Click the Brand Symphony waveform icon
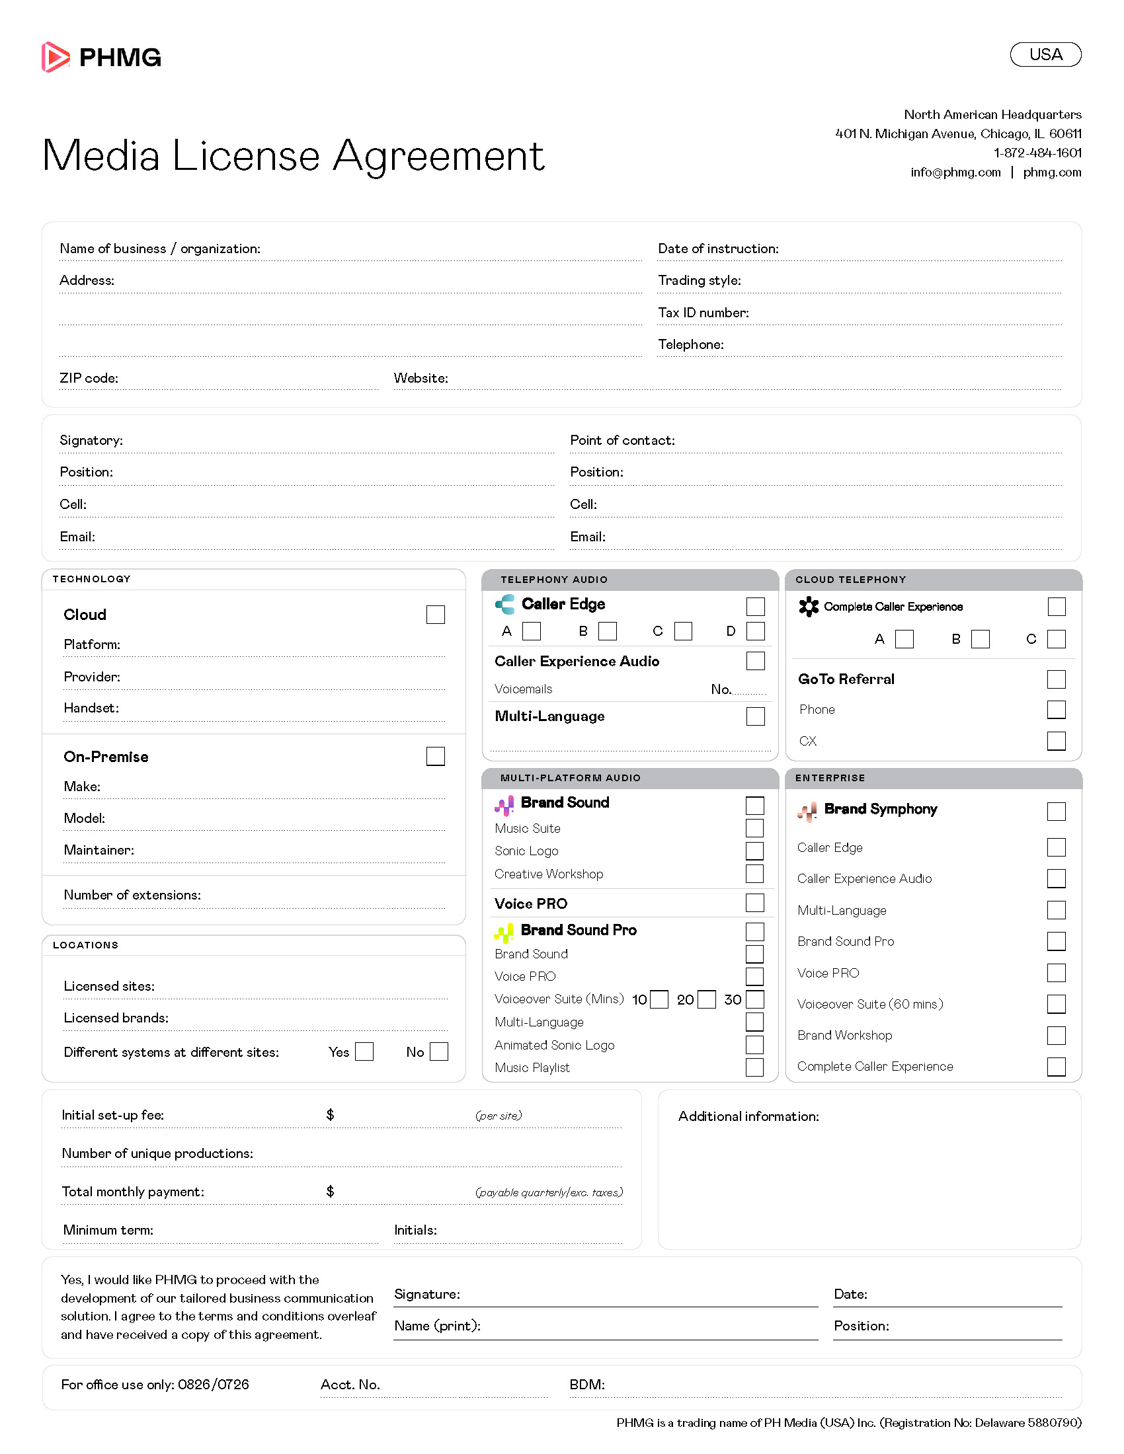Viewport: 1124px width, 1454px height. [x=807, y=812]
